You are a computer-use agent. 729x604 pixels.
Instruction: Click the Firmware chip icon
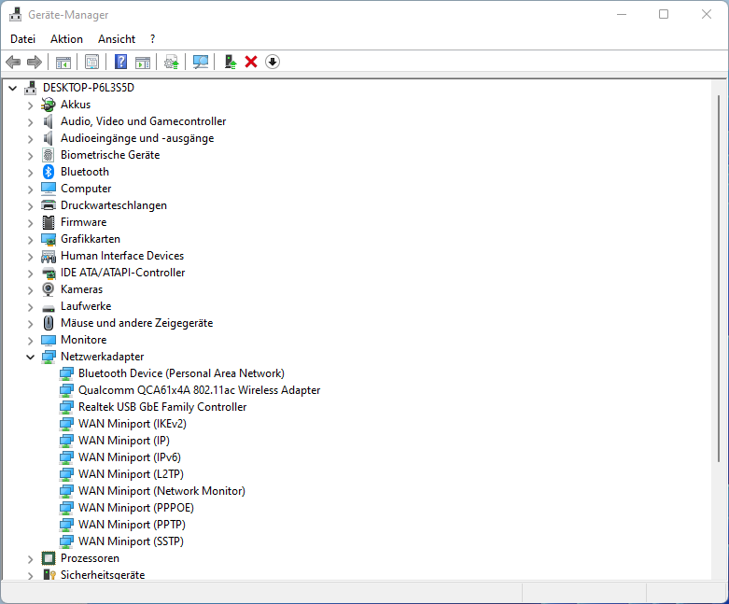point(49,222)
